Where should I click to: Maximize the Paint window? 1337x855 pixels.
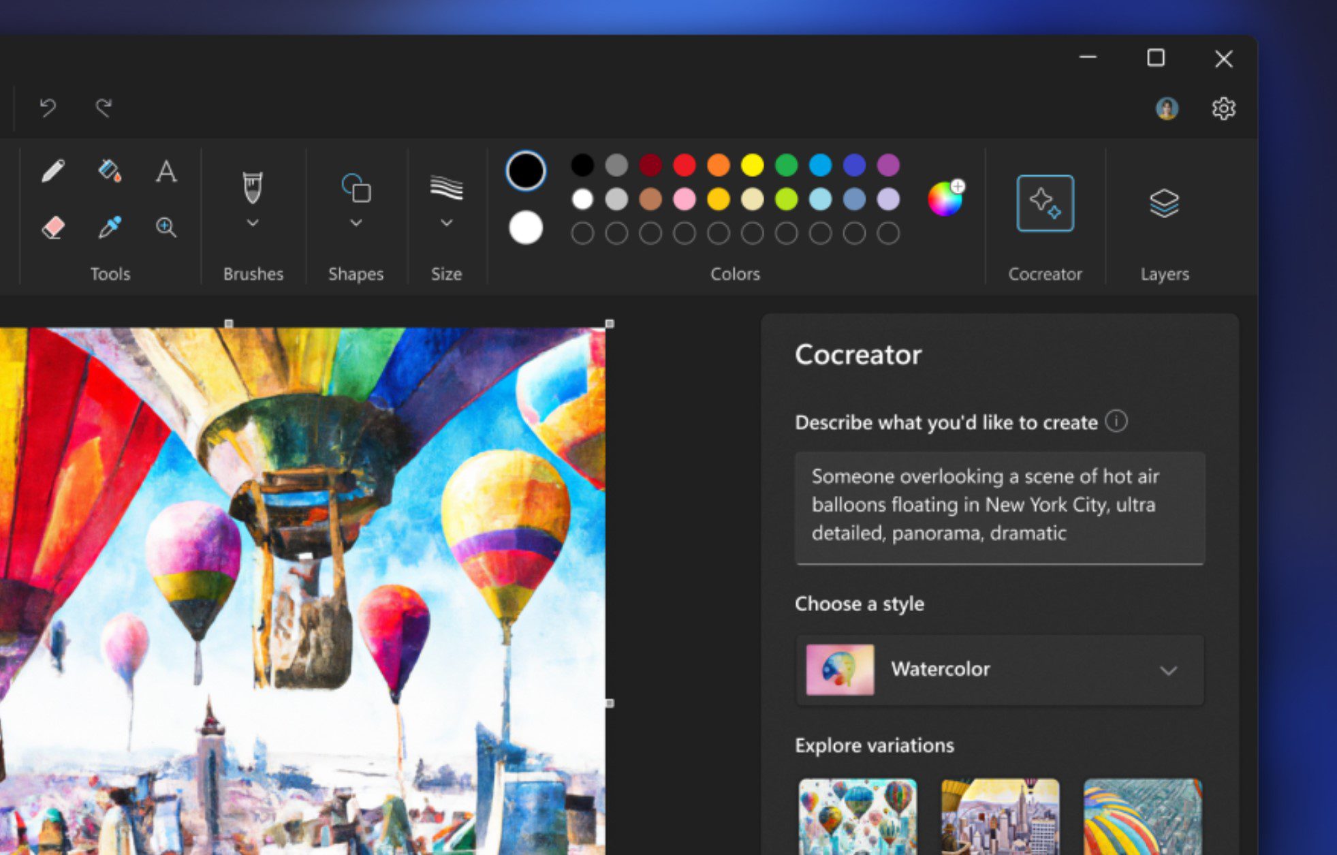pos(1155,58)
